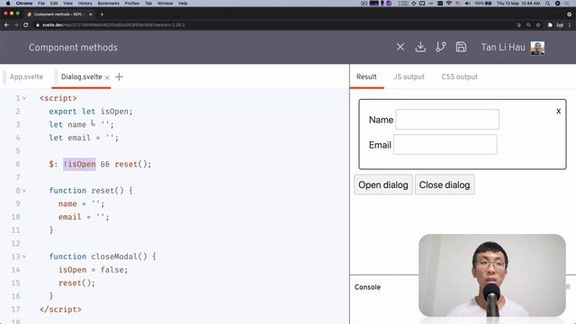Open Spotlight search in menu bar
Screen dimensions: 576x324
click(x=548, y=4)
